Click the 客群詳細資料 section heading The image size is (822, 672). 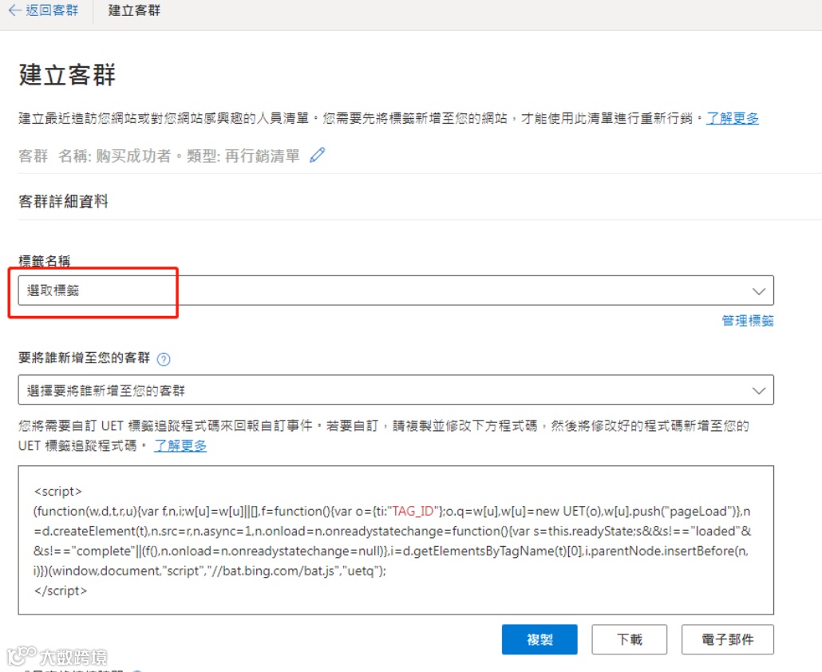(x=63, y=201)
